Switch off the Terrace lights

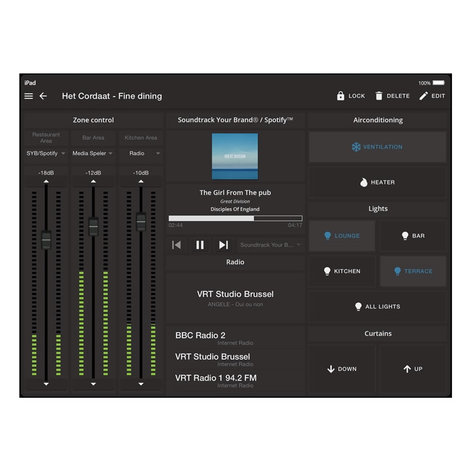click(413, 271)
